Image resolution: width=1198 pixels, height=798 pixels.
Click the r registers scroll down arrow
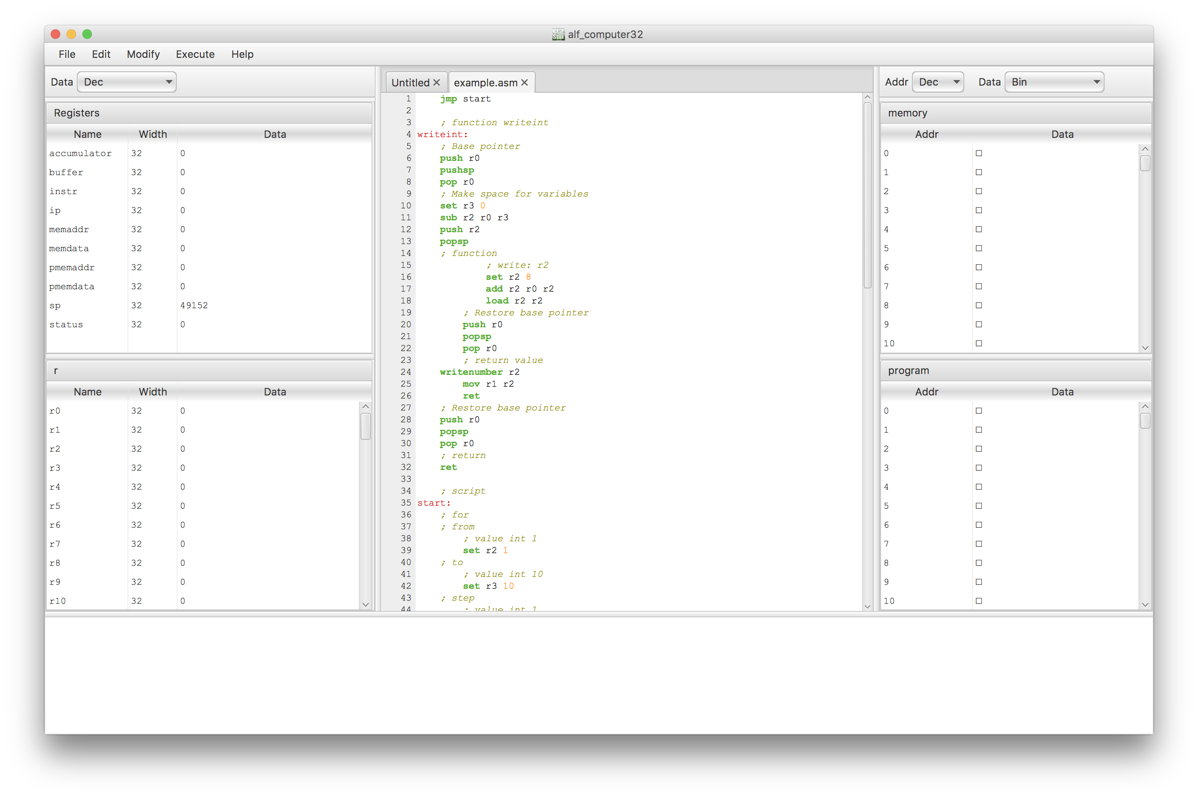coord(365,604)
